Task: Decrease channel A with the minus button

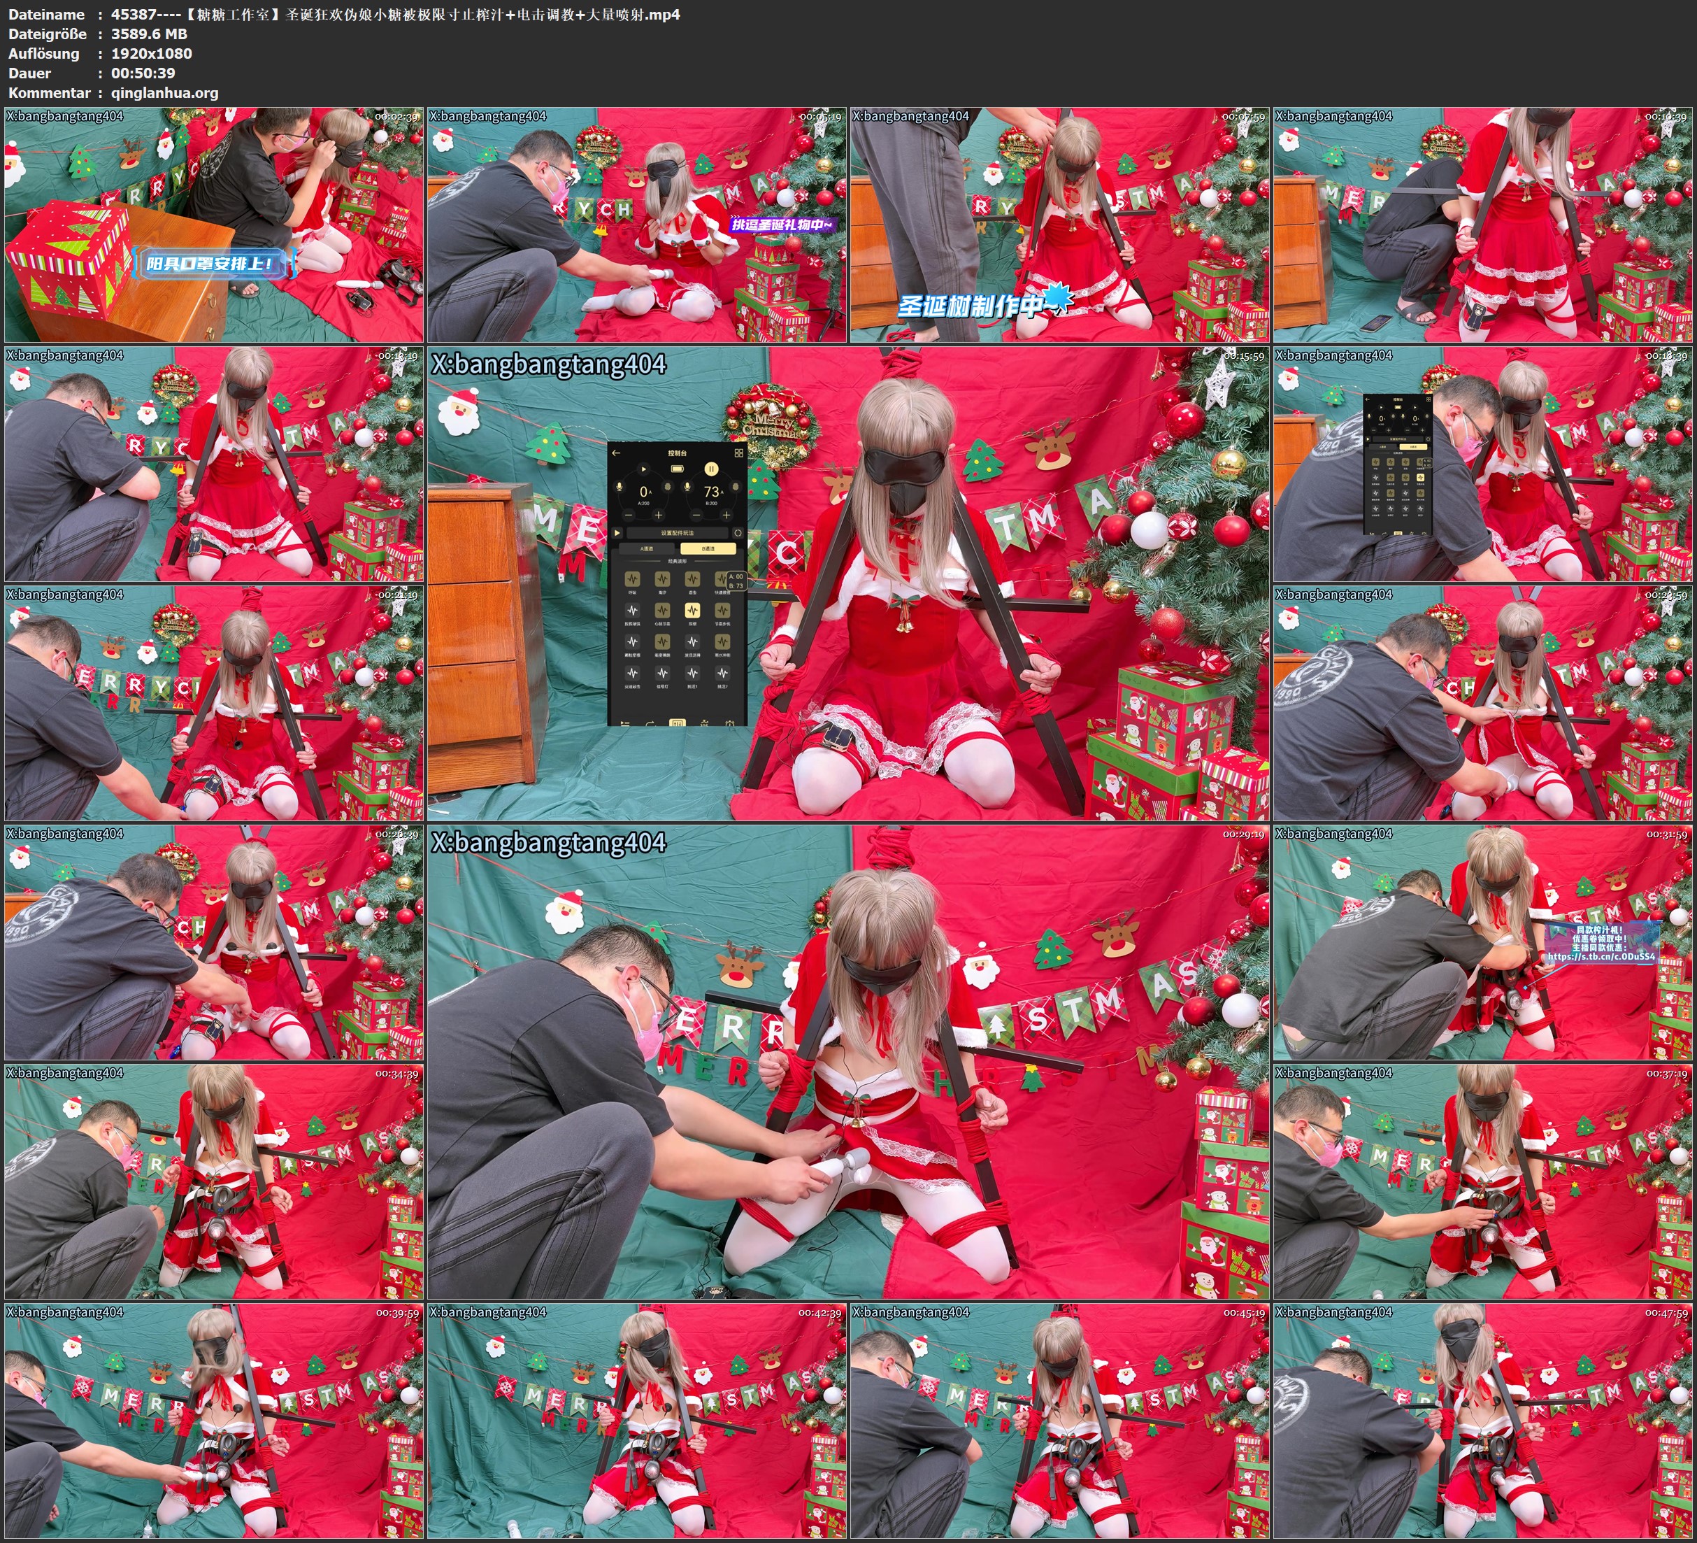Action: point(629,515)
